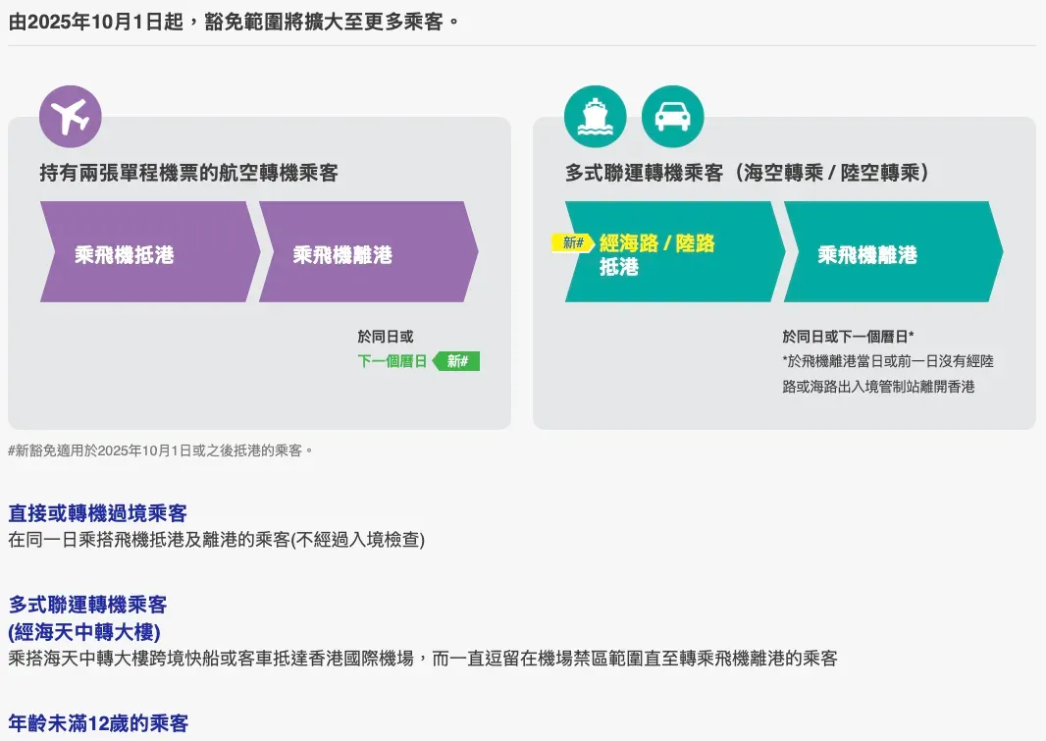Click the blue heading 多式聯運轉機乘客

[87, 605]
